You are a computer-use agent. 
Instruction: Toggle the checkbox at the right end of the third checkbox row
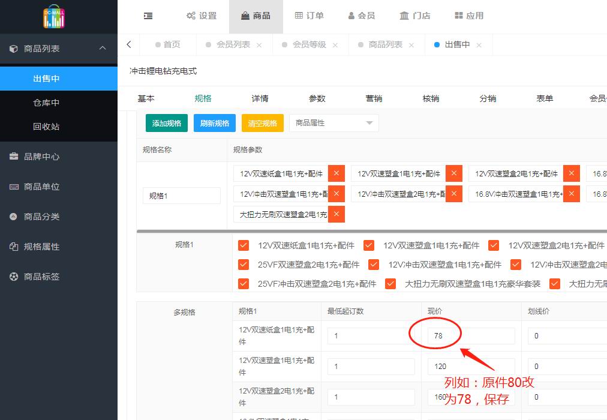(554, 284)
